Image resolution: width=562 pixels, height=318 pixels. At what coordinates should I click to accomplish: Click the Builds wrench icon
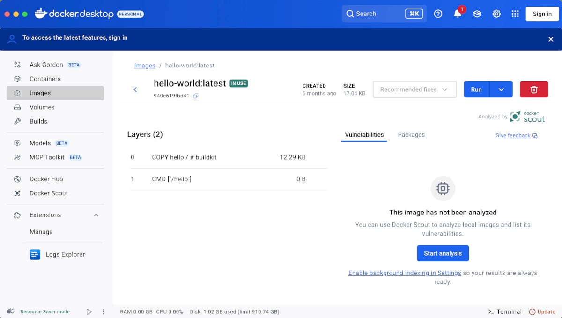tap(17, 121)
